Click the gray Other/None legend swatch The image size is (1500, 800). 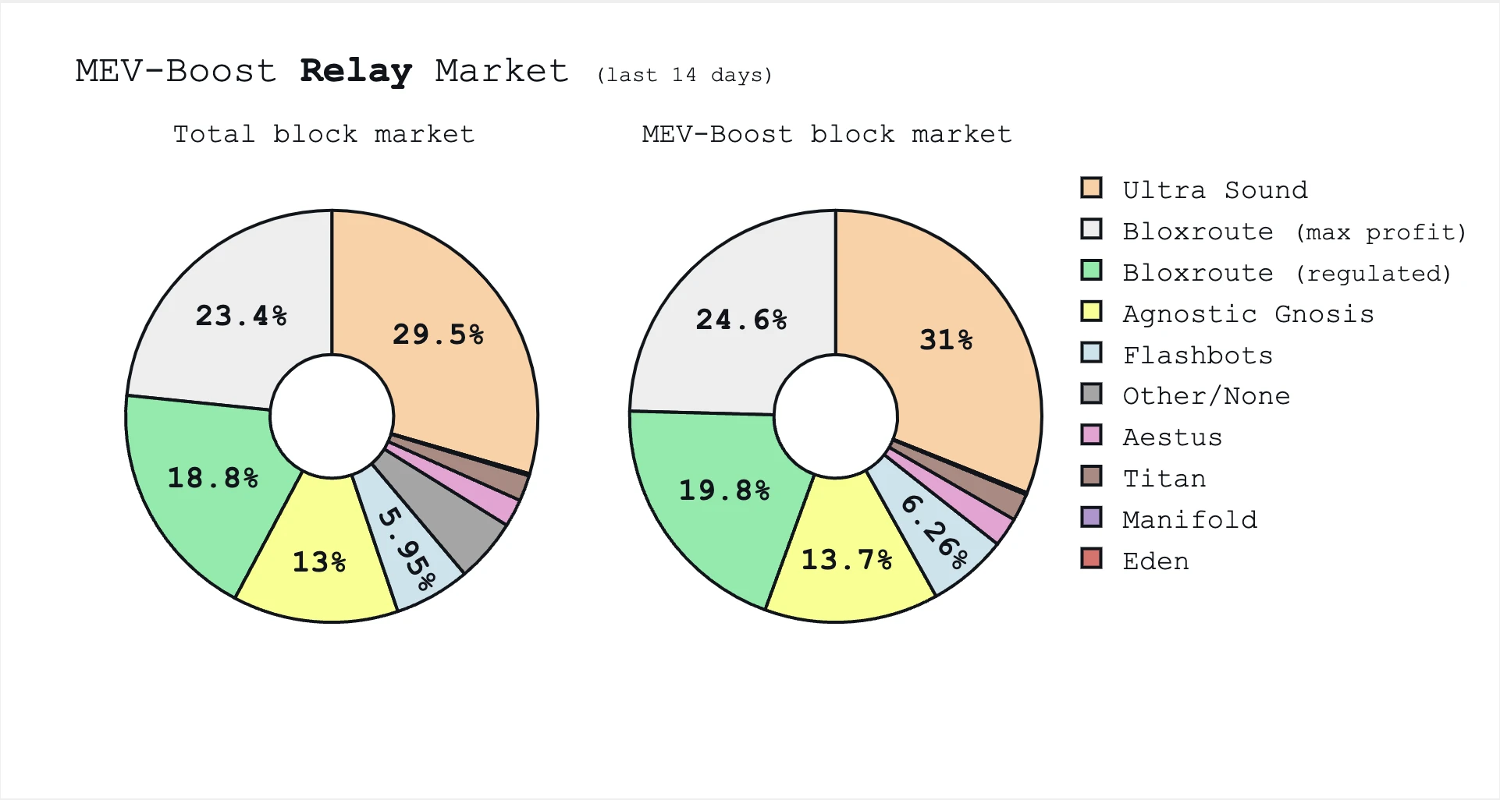1091,394
